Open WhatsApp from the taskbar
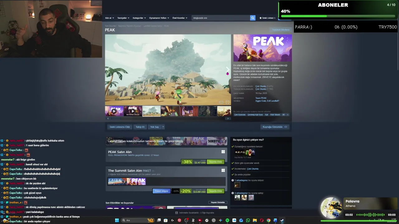 coord(248,220)
